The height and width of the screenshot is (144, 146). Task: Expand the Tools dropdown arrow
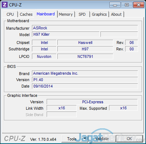click(85, 139)
